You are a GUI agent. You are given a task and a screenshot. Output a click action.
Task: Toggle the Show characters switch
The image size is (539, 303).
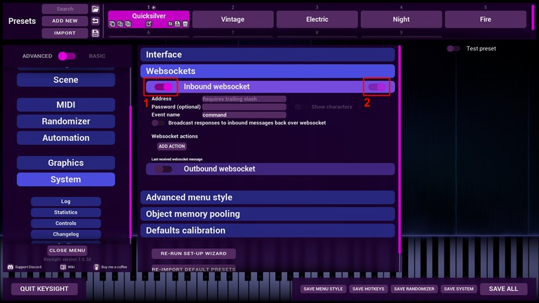coord(301,107)
